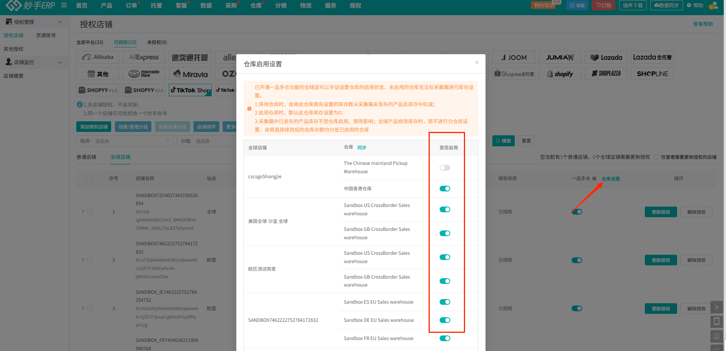Click the 添加授权店铺 button

click(94, 127)
